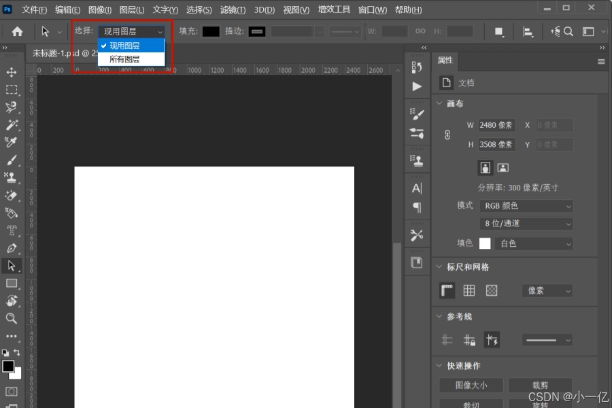Open the Actions play panel icon
The image size is (612, 408).
[x=417, y=86]
